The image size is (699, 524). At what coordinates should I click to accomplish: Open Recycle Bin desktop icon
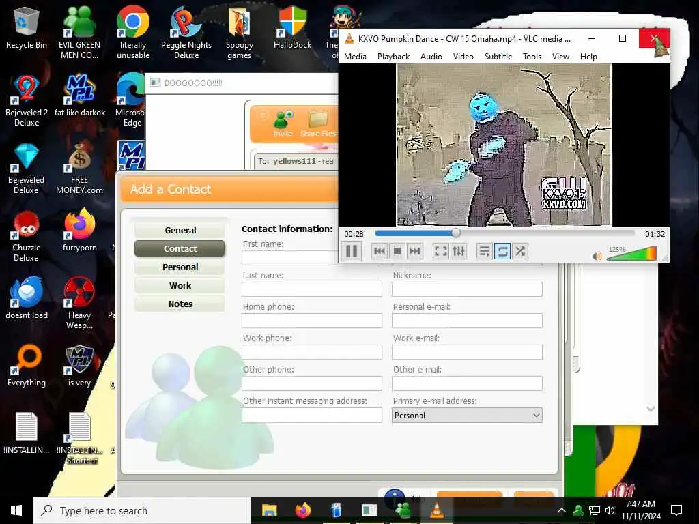click(x=27, y=28)
